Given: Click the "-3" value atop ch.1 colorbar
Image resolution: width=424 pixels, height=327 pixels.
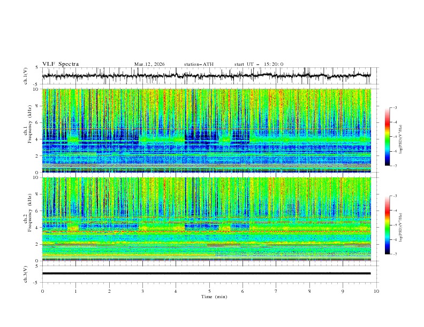Looking at the screenshot, I should pyautogui.click(x=395, y=107).
